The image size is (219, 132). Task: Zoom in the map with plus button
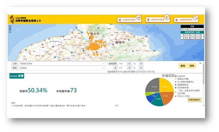tap(10, 26)
